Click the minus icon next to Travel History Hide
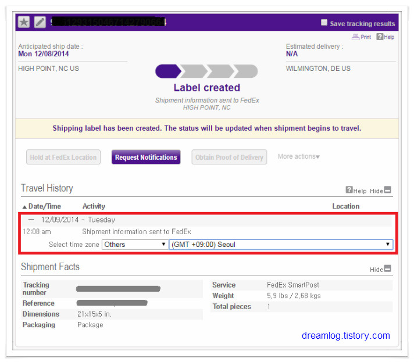 click(x=387, y=189)
